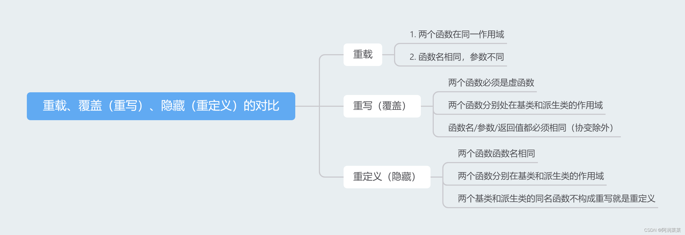Click the connector right of 重定义（隐藏）node

click(x=436, y=177)
